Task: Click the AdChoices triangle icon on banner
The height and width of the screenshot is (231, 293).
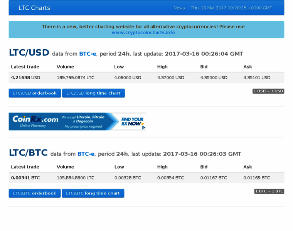Action: click(x=144, y=128)
